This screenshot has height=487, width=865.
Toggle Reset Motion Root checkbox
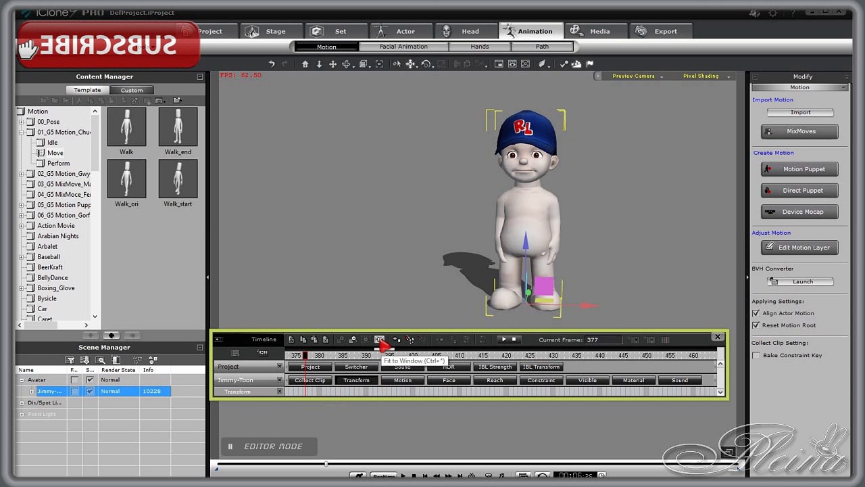756,325
